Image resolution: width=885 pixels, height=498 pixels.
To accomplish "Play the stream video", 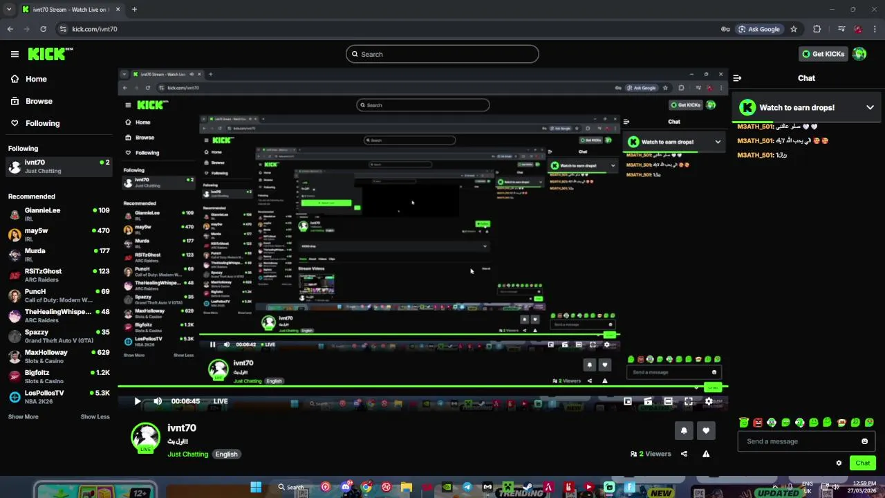I will (138, 401).
